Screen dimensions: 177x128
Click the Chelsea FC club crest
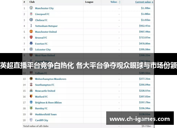pos(31,20)
